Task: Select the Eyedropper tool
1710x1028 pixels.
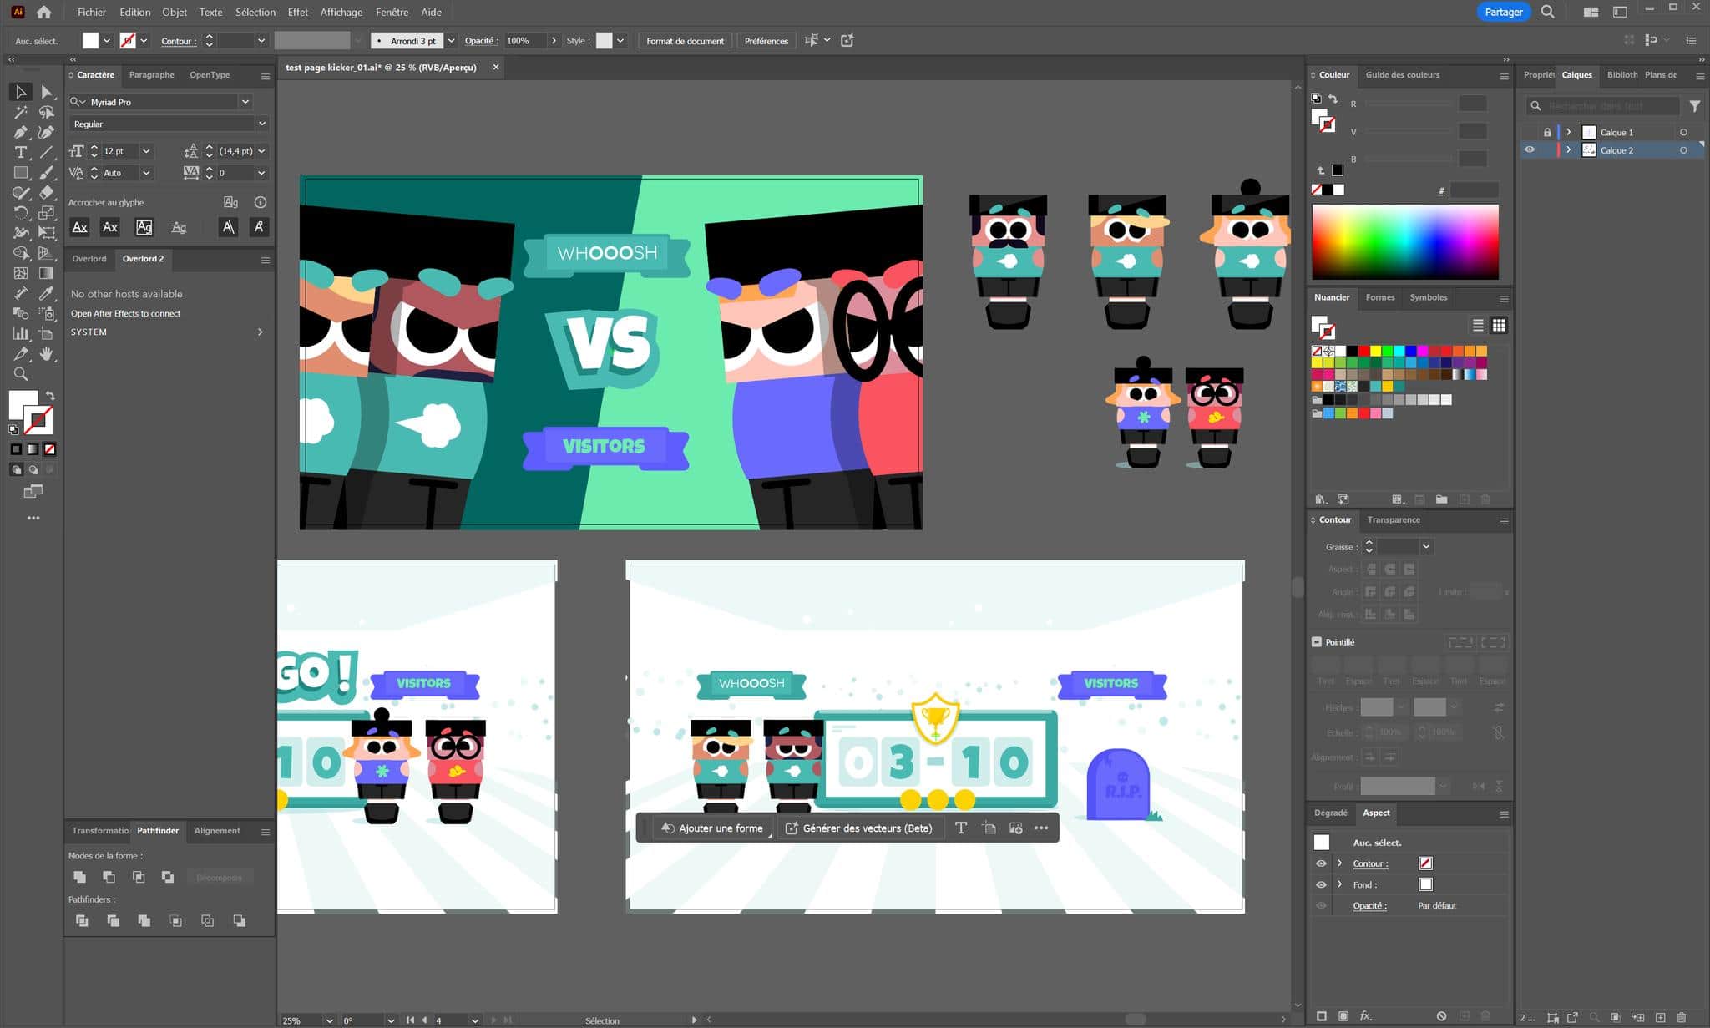Action: (47, 294)
